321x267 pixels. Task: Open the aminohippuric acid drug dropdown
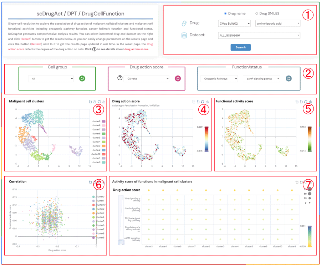278,24
